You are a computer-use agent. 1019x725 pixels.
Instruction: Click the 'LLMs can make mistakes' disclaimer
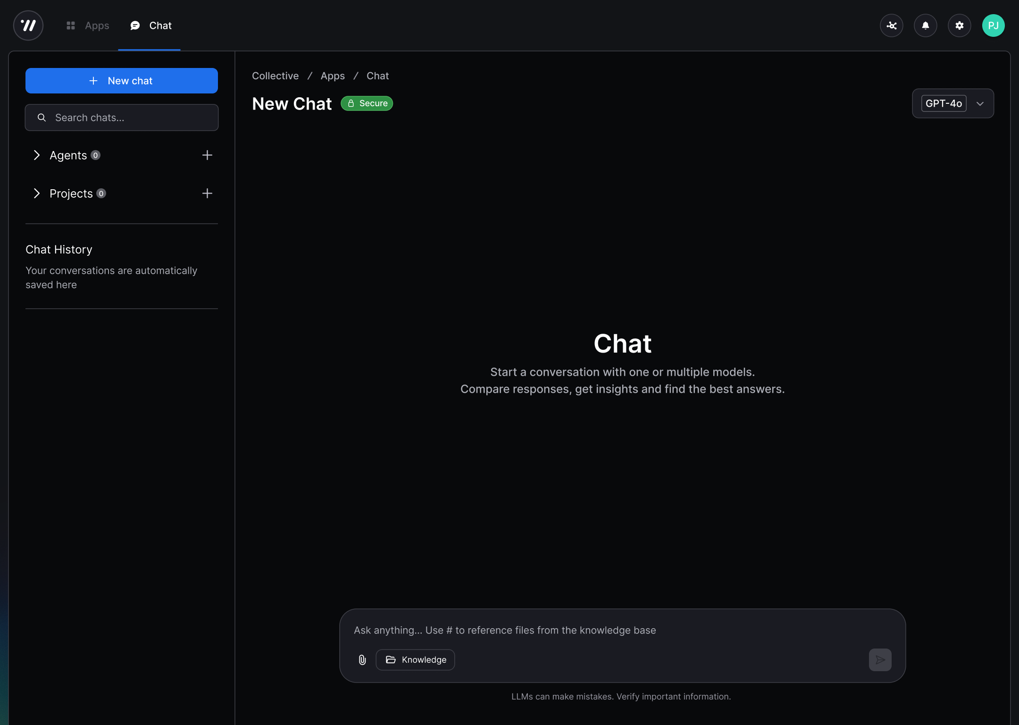pos(621,697)
